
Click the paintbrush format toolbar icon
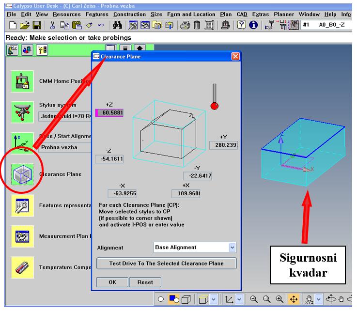[x=89, y=25]
